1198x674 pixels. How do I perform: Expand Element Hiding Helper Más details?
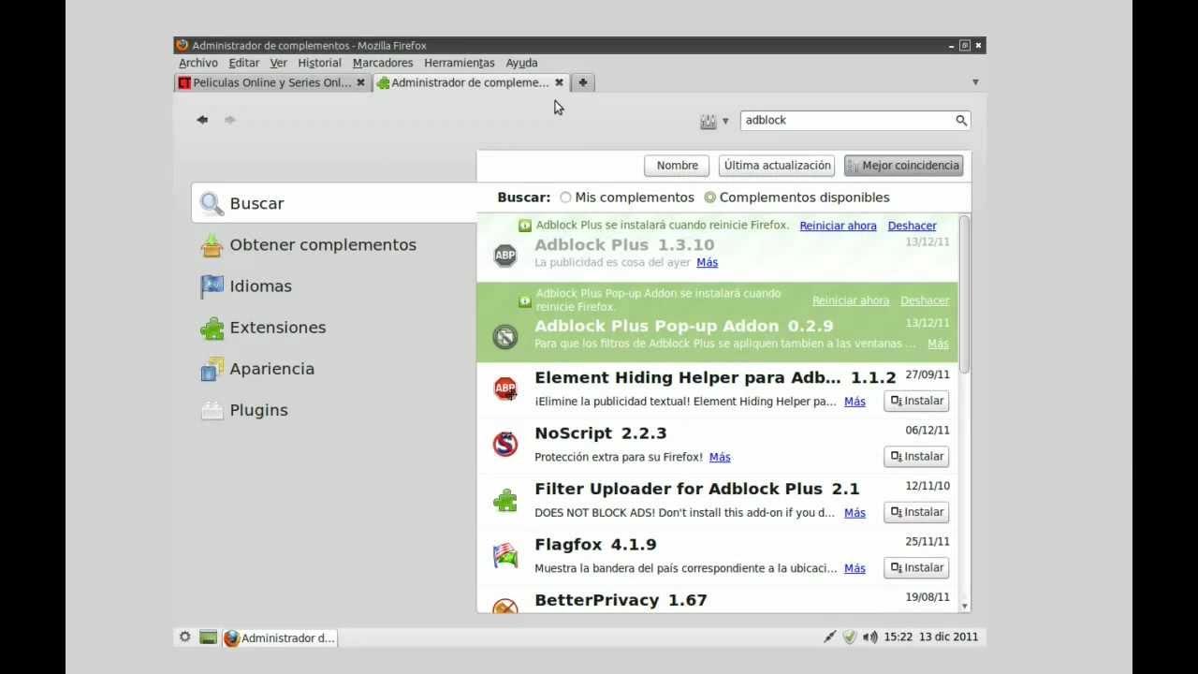coord(855,402)
